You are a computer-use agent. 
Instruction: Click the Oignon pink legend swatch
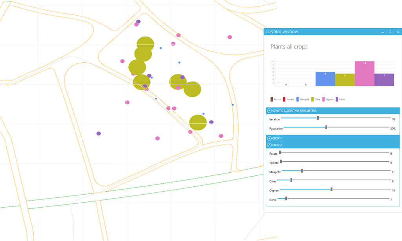pos(324,99)
